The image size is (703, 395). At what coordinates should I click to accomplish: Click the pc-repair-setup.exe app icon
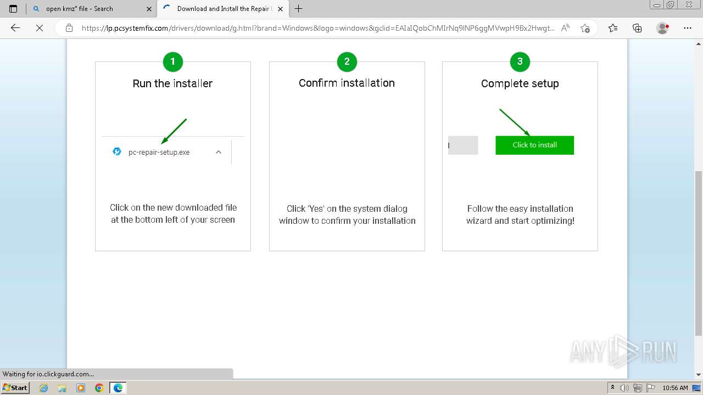click(x=117, y=151)
